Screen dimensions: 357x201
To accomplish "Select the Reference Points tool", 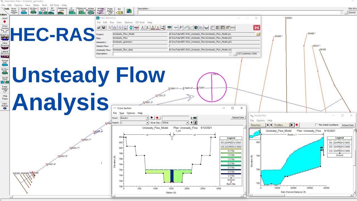I will point(81,11).
